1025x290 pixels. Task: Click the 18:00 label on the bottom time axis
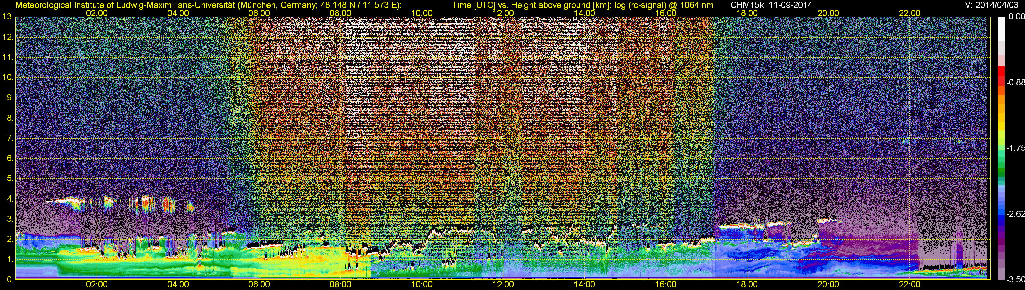click(747, 285)
